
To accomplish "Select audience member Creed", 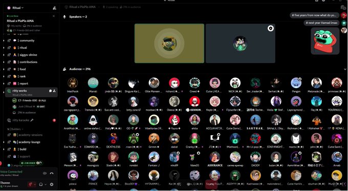I will 194,85.
